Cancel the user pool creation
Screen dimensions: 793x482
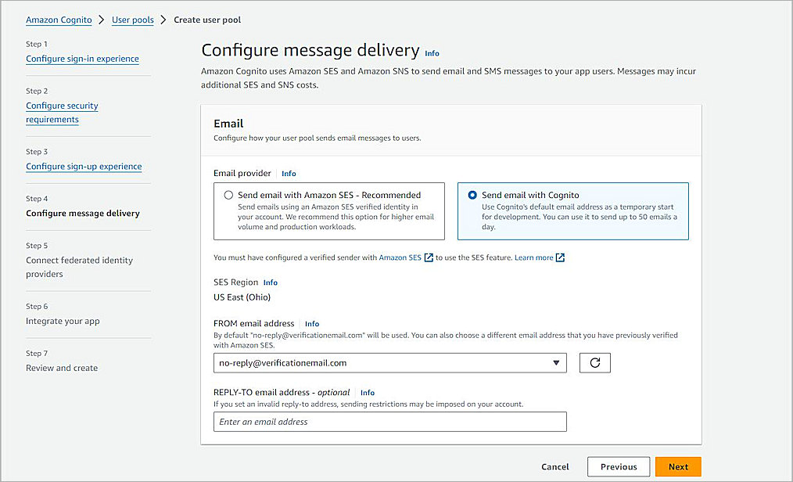tap(555, 466)
